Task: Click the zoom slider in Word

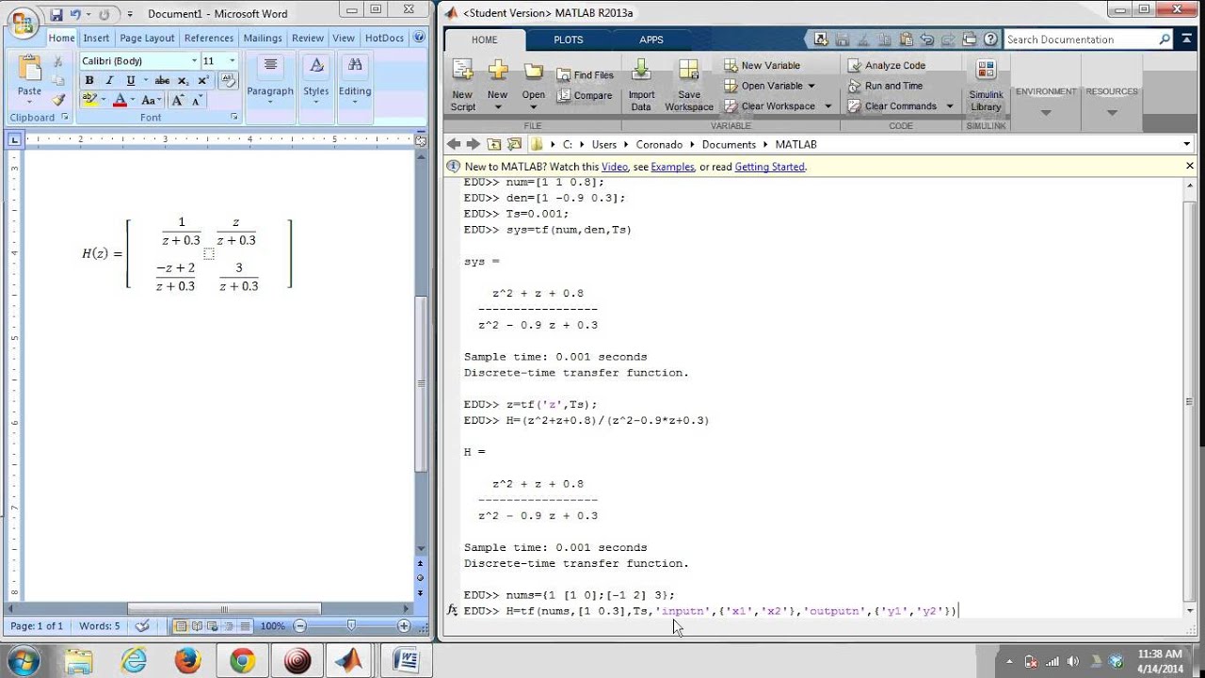Action: coord(351,626)
